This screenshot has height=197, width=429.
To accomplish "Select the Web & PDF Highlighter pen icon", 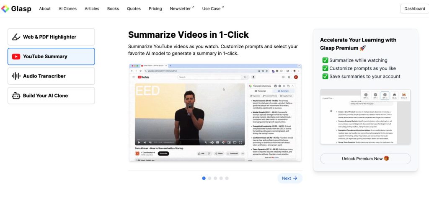I will (x=16, y=37).
